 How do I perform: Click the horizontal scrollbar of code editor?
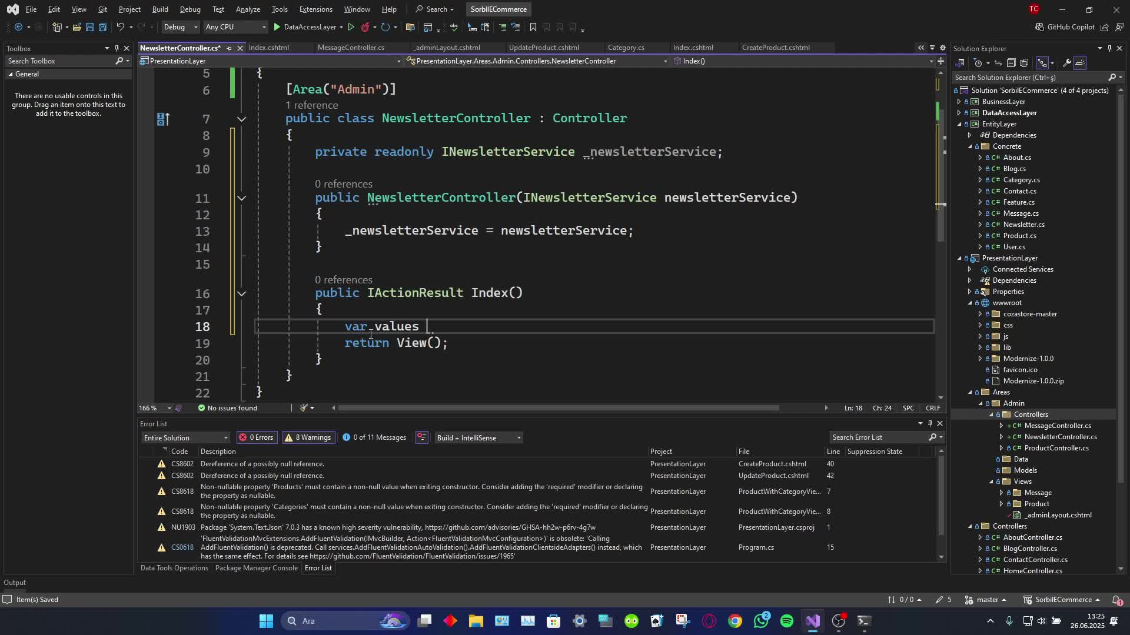point(558,408)
